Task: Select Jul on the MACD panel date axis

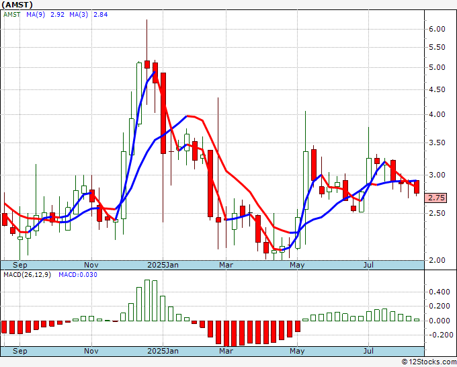Action: tap(369, 351)
